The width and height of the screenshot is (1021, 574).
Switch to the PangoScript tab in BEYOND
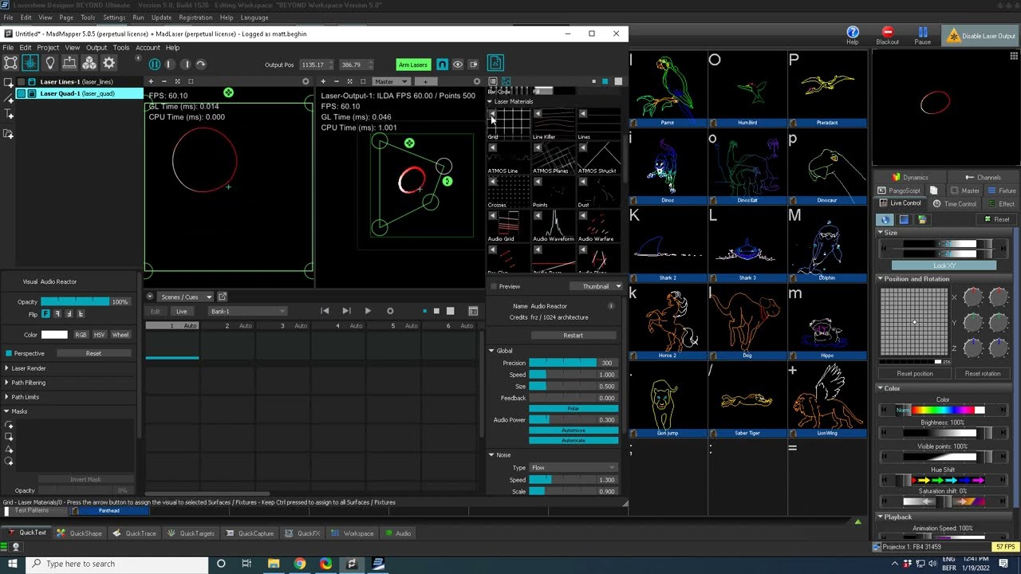pyautogui.click(x=899, y=191)
